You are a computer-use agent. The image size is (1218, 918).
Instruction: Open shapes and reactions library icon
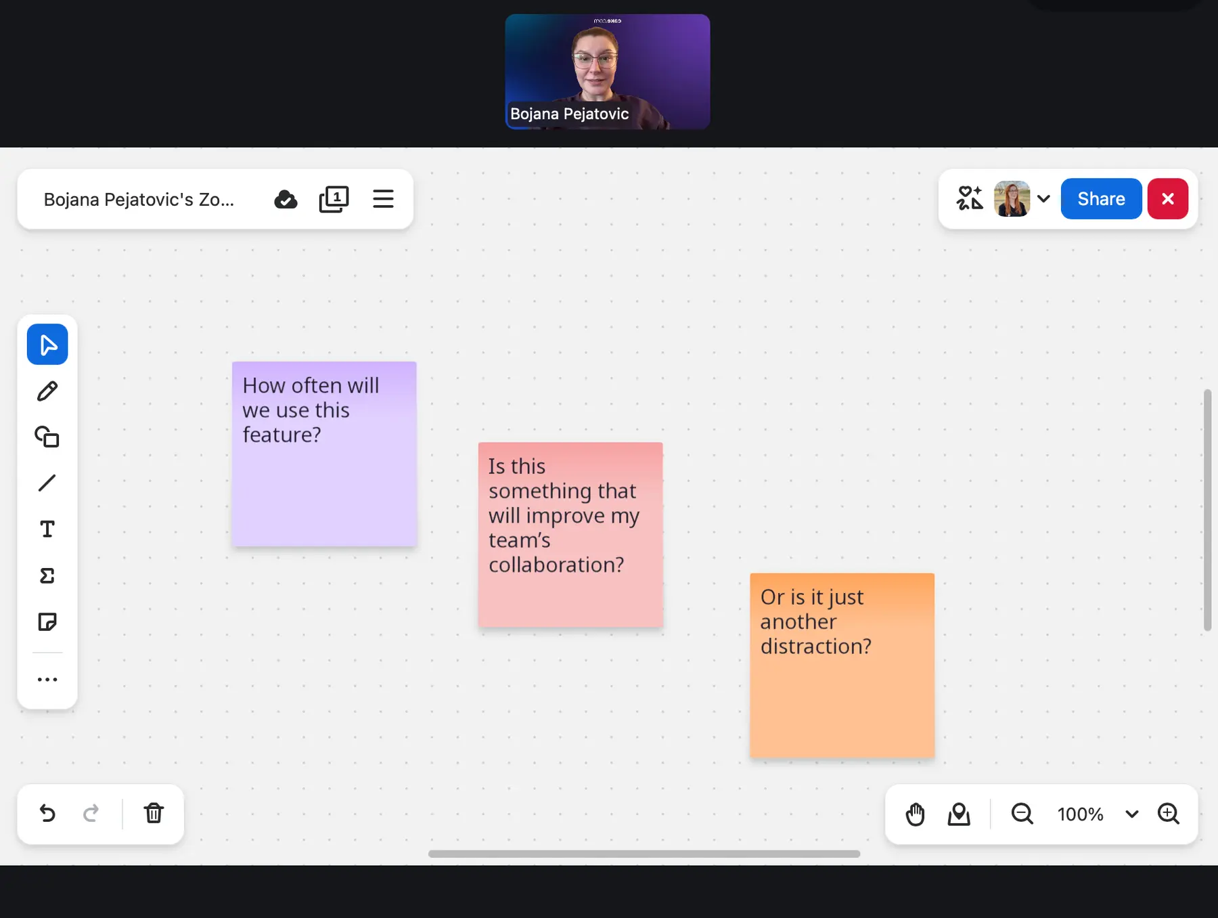point(970,198)
